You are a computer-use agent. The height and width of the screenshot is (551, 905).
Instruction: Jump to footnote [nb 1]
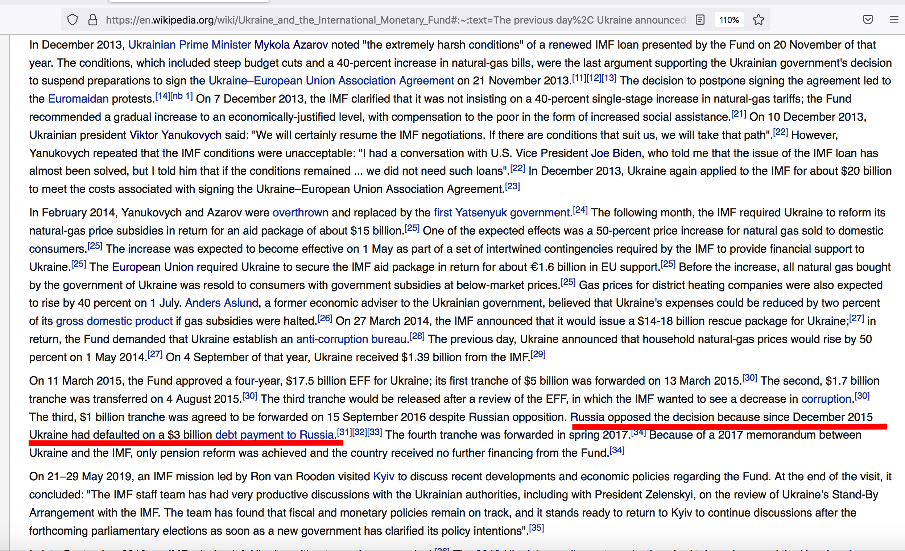pos(181,96)
